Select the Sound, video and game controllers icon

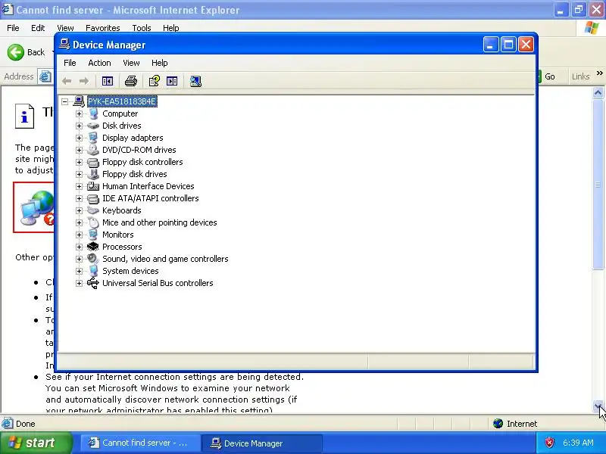[x=93, y=259]
